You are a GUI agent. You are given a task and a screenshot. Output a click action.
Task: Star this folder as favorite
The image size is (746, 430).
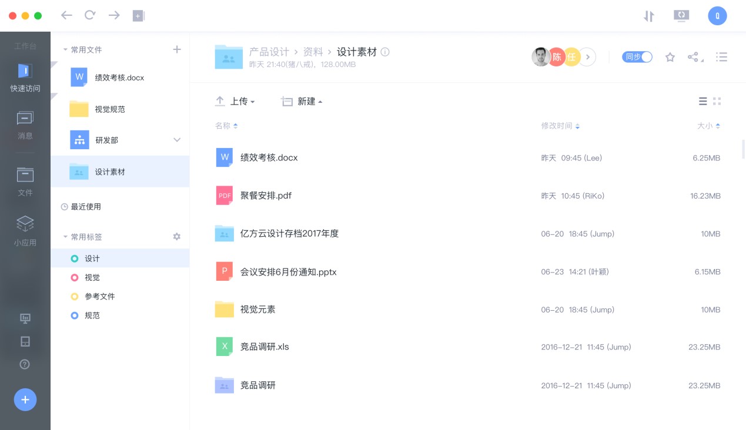click(670, 57)
